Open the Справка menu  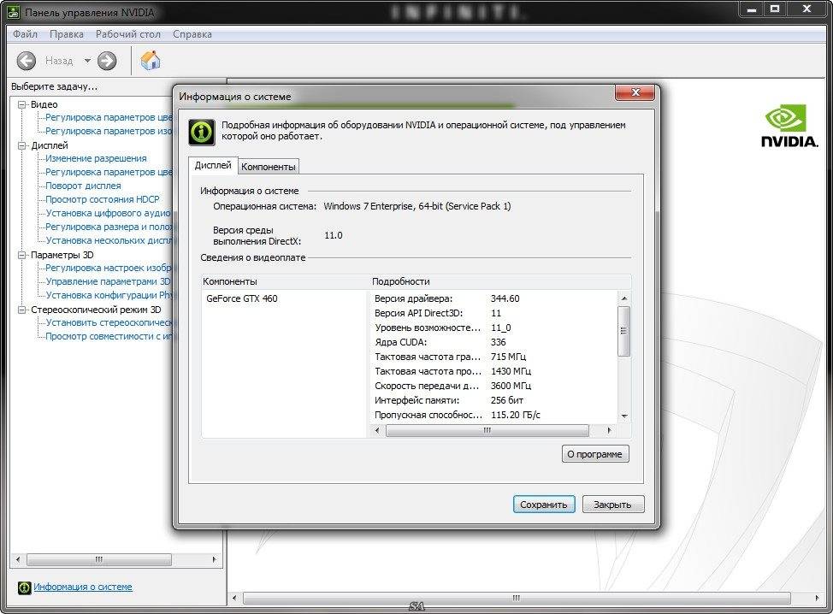192,34
